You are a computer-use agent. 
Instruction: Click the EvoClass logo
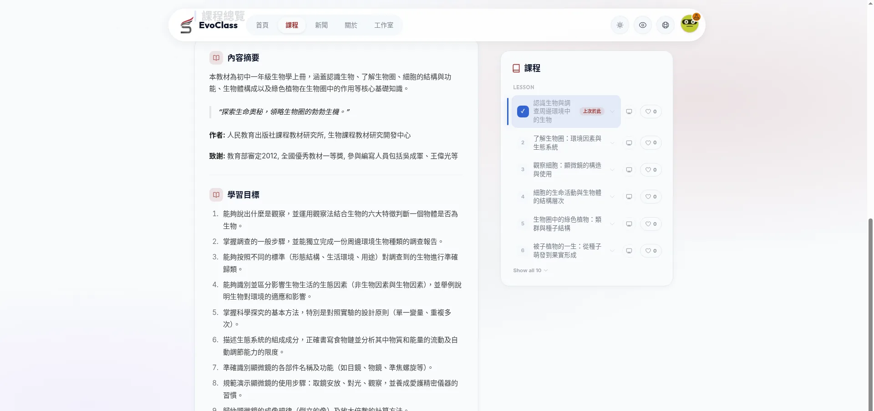click(209, 25)
